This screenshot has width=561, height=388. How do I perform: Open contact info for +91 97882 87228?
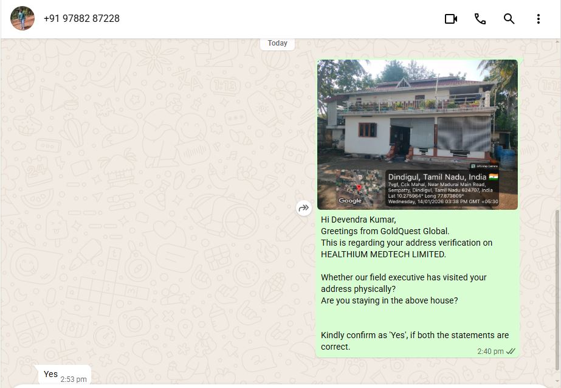click(x=81, y=19)
